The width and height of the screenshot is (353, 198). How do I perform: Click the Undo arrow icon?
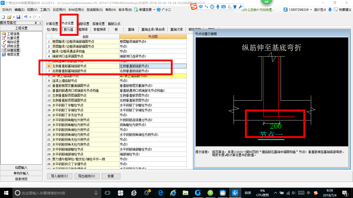click(26, 17)
